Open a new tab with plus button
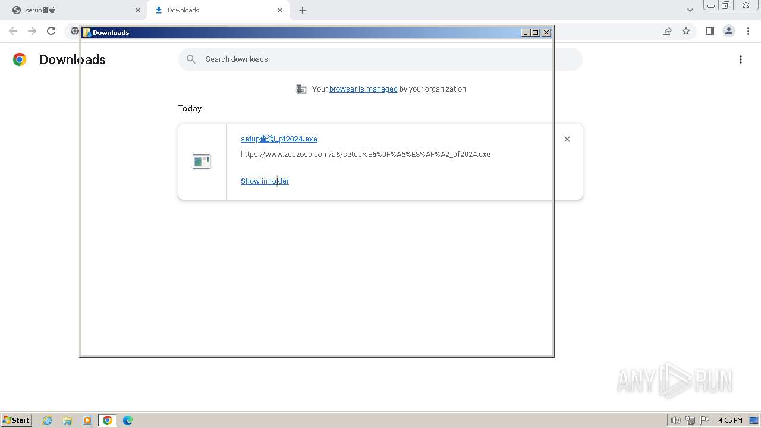 point(303,10)
